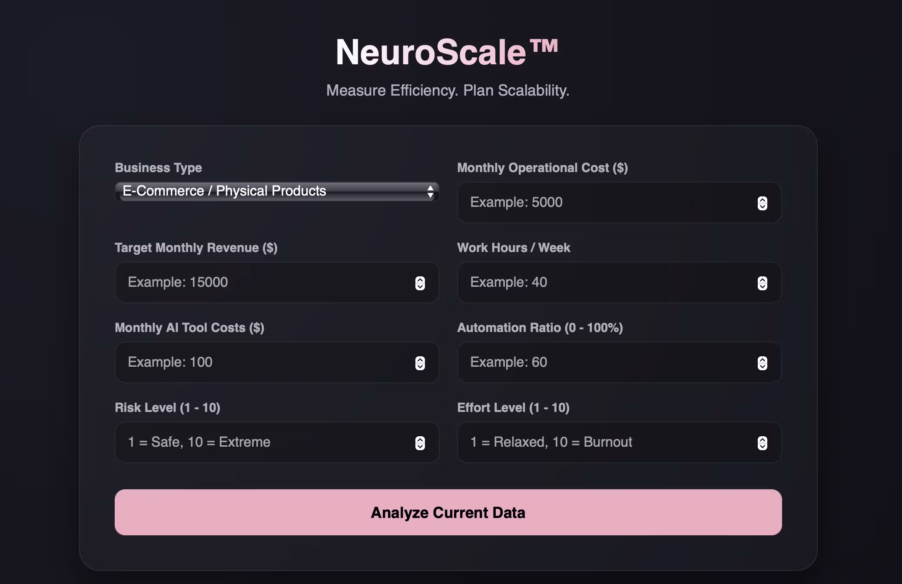This screenshot has height=584, width=902.
Task: Click the 'Business Type' label
Action: point(158,168)
